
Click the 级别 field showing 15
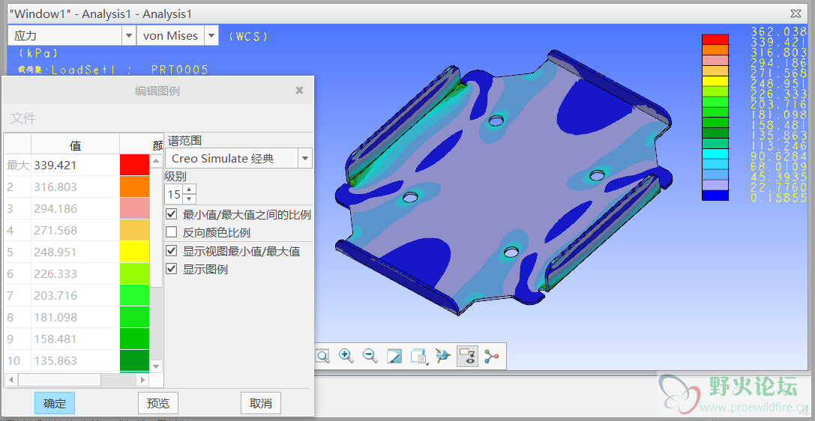pyautogui.click(x=174, y=194)
